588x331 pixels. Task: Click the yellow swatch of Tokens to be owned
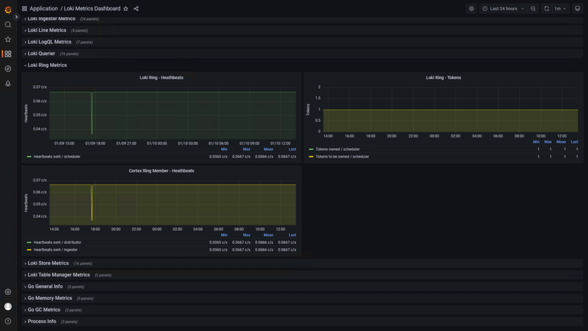tap(311, 157)
